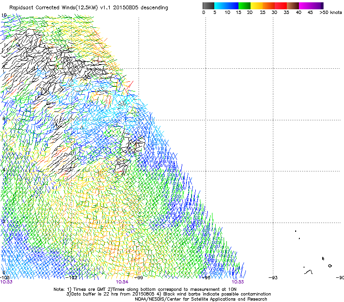Click the '6' latitude axis label

pyautogui.click(x=4, y=119)
